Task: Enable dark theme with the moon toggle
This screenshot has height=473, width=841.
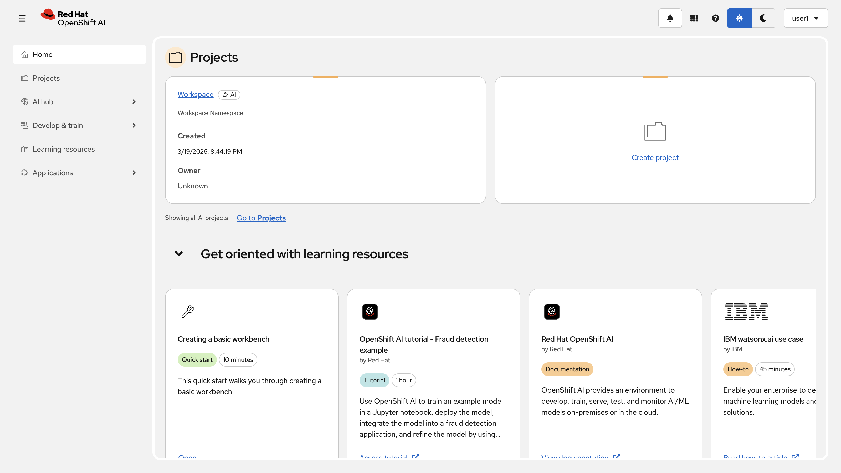Action: point(763,18)
